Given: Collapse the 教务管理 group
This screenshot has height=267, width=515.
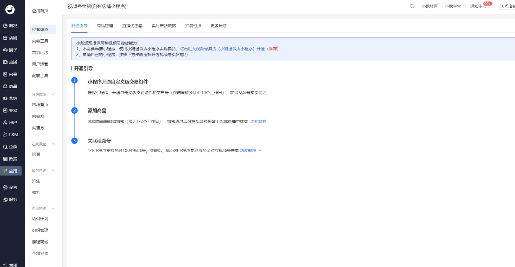Looking at the screenshot, I should point(53,170).
